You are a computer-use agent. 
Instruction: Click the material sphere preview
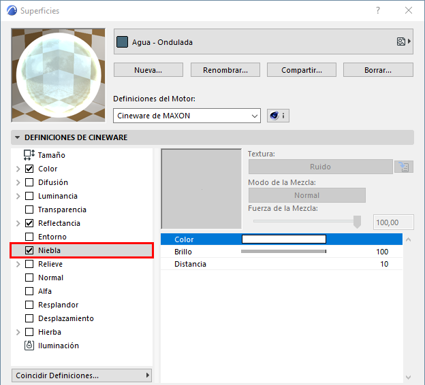pyautogui.click(x=59, y=75)
